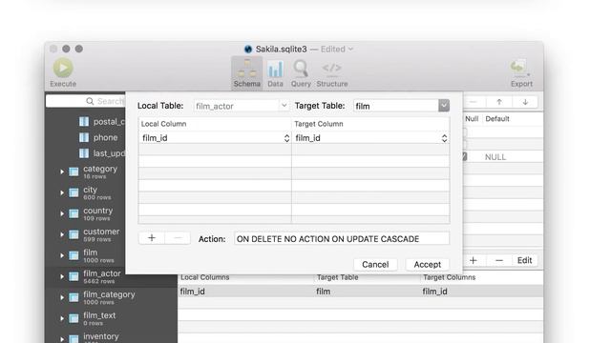Open the Target Table dropdown arrow
This screenshot has width=611, height=343.
pos(444,106)
